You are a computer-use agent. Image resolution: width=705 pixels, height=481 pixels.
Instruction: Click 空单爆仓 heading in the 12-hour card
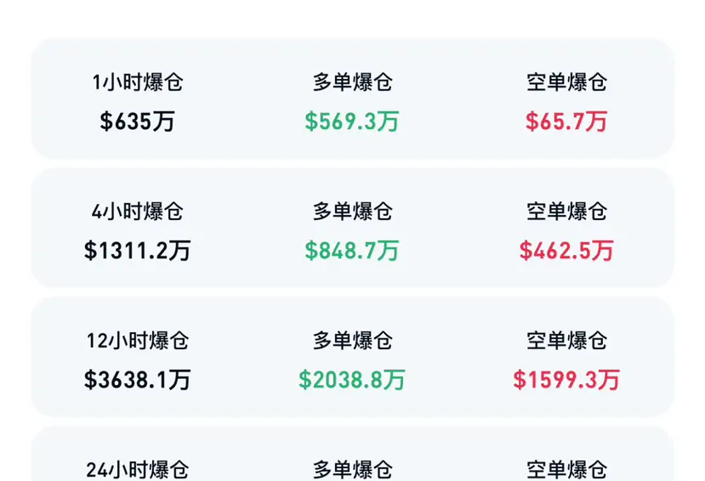567,341
